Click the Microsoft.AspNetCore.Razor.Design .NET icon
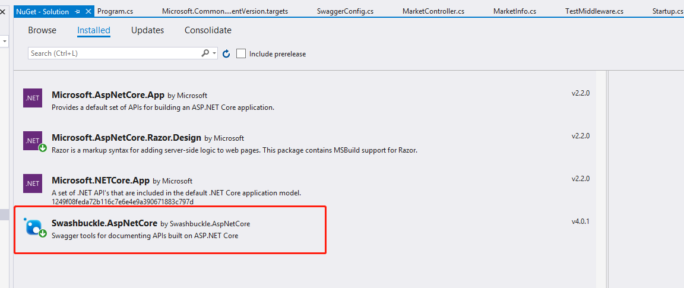 coord(33,141)
